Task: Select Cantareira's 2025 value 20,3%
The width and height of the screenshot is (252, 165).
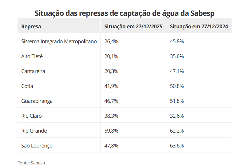Action: (x=111, y=71)
